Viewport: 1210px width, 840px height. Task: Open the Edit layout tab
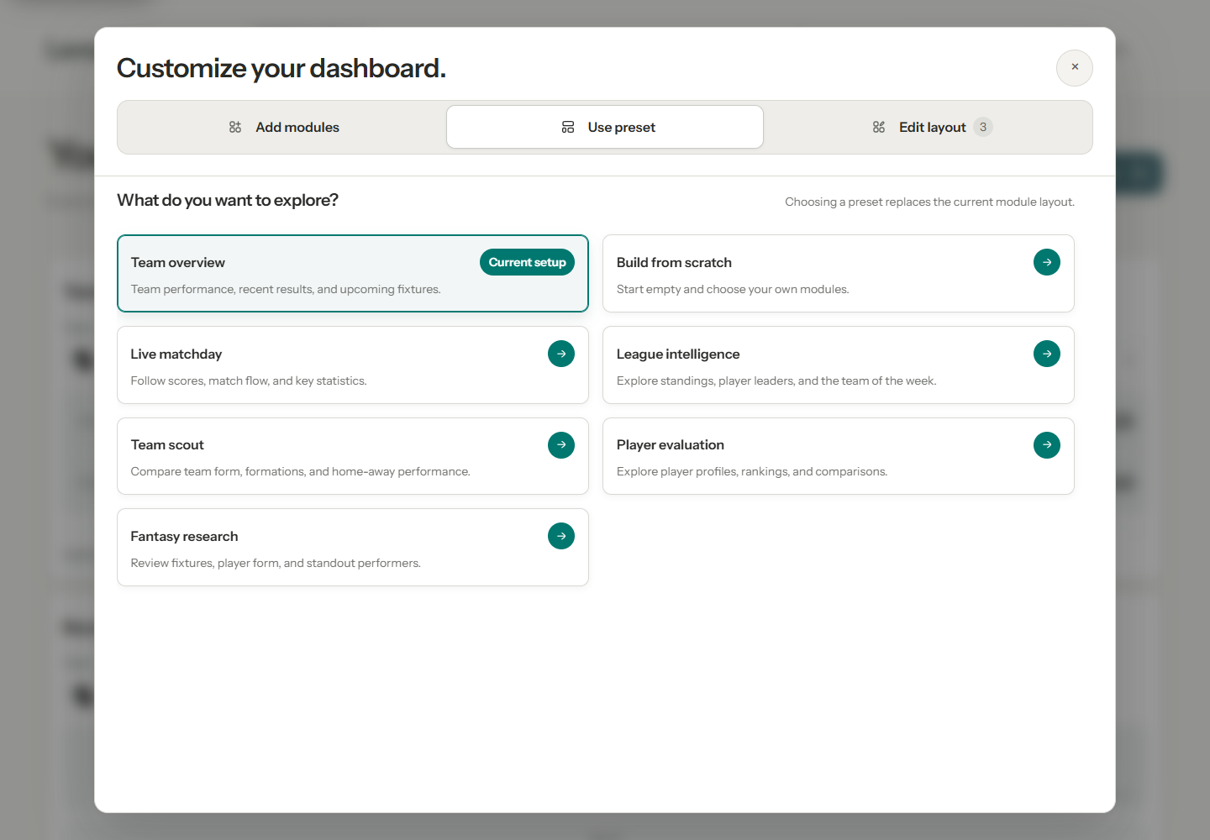pyautogui.click(x=933, y=127)
